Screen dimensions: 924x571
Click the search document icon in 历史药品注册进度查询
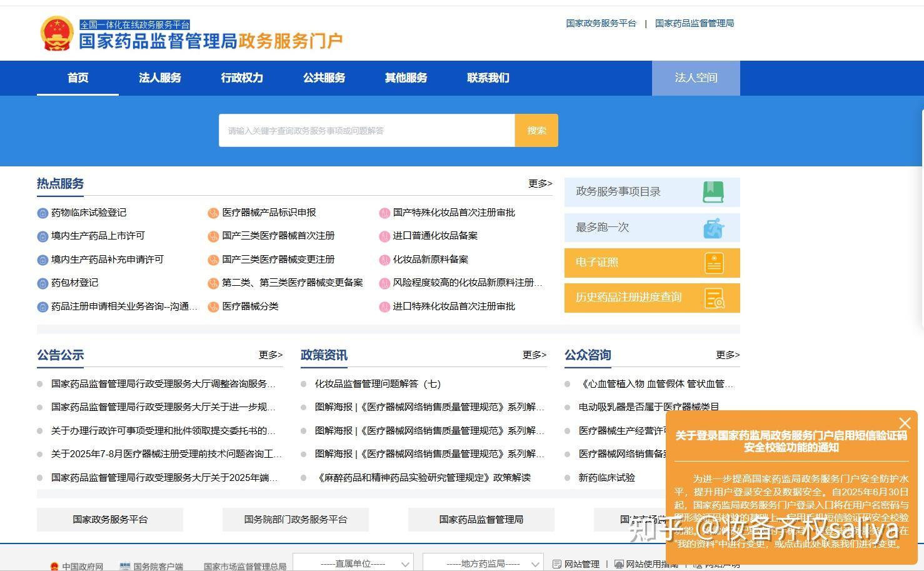click(x=714, y=298)
